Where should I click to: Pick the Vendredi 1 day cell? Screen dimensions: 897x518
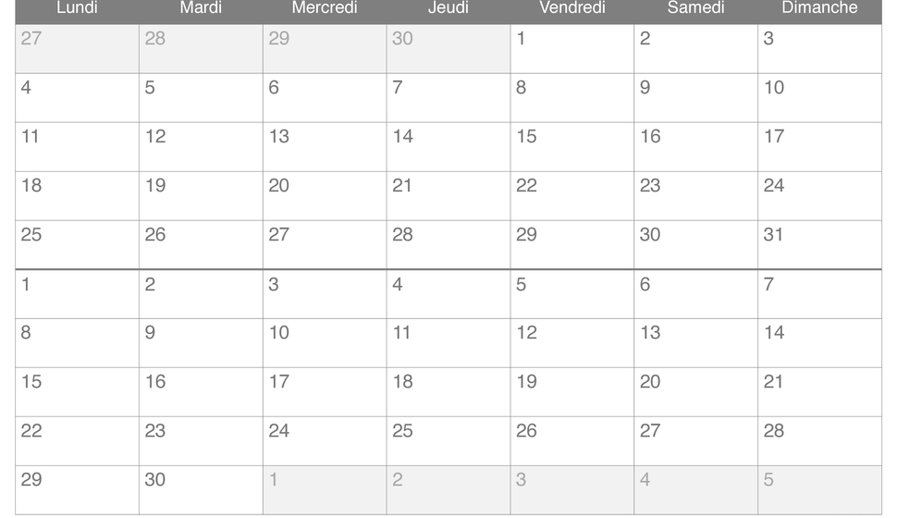(x=572, y=49)
